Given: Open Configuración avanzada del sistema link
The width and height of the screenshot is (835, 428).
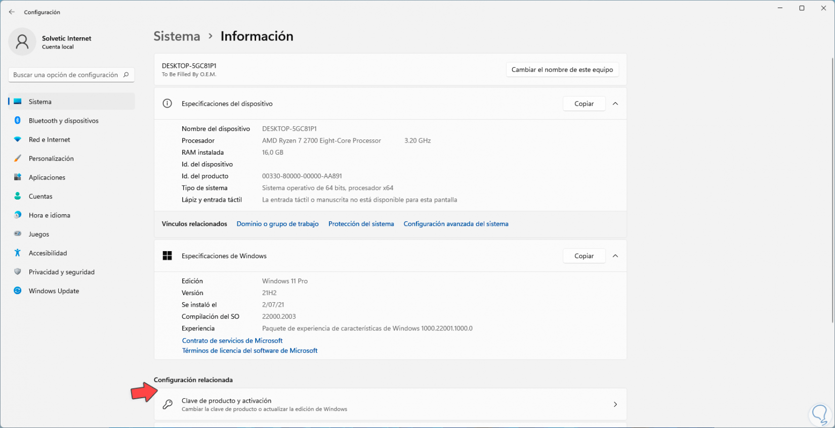Looking at the screenshot, I should [455, 224].
